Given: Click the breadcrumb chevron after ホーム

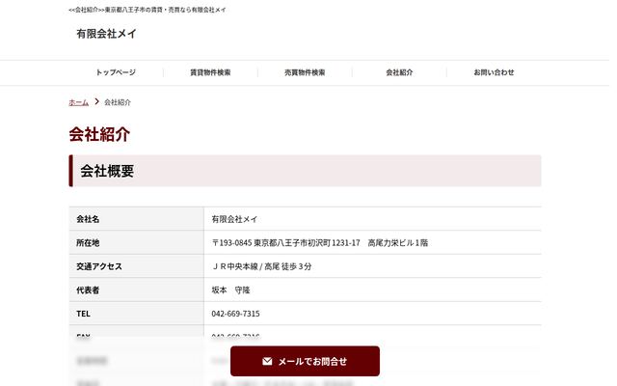Looking at the screenshot, I should [x=96, y=101].
